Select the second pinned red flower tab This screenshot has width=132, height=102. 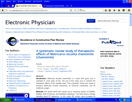(8, 6)
